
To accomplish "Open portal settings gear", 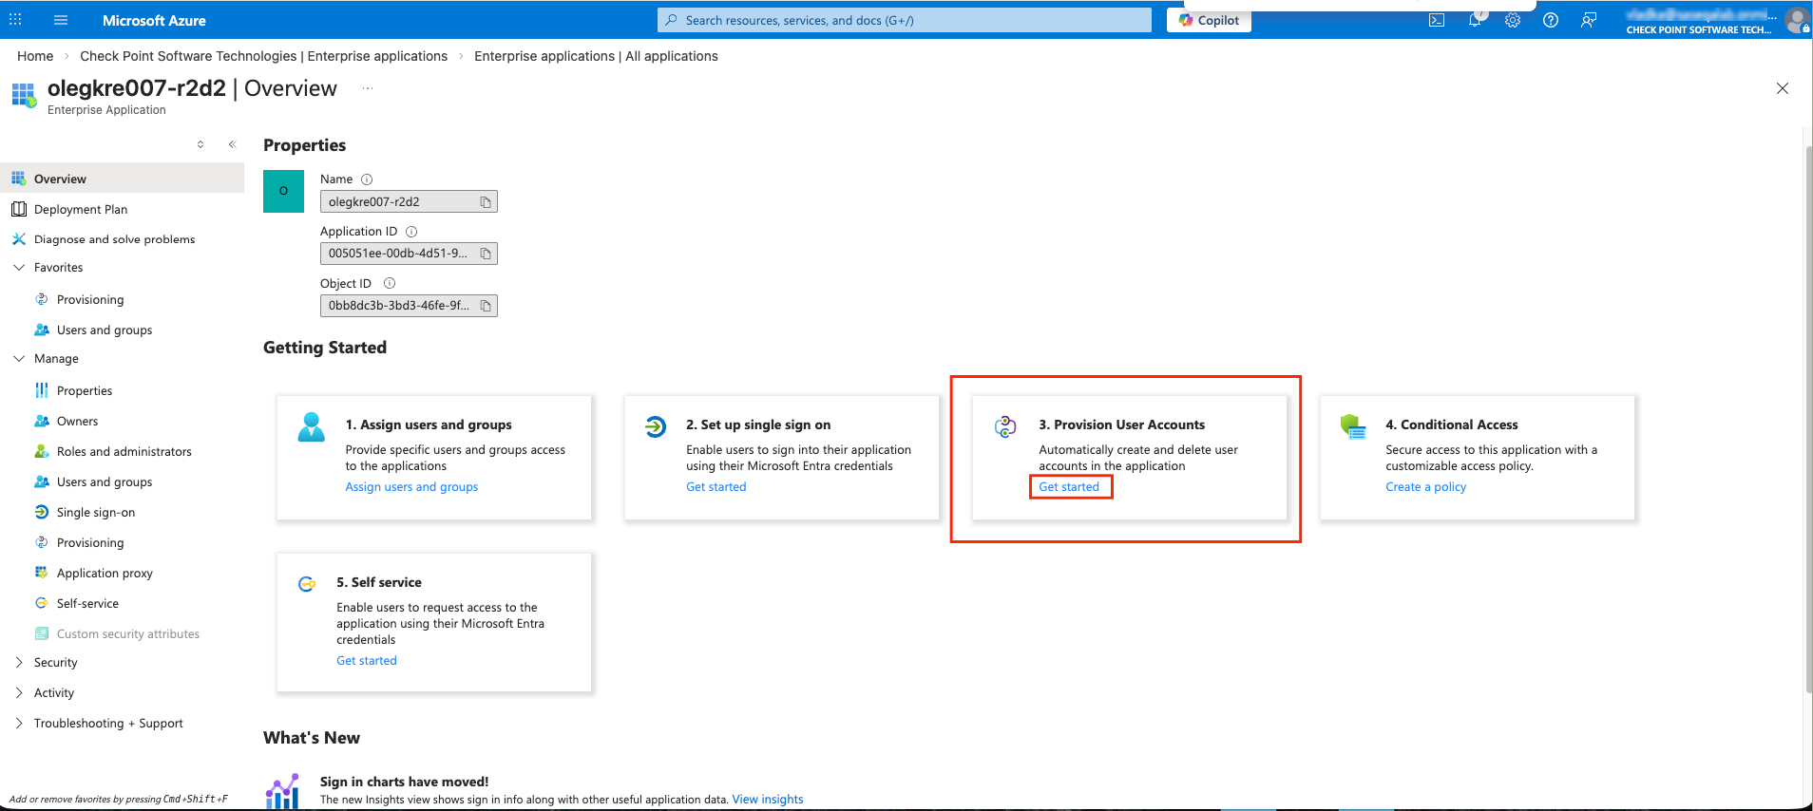I will pyautogui.click(x=1513, y=20).
